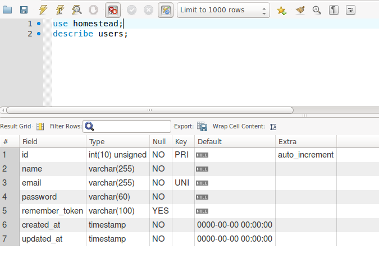Execute statement under cursor lightning icon
The height and width of the screenshot is (268, 379).
(60, 10)
